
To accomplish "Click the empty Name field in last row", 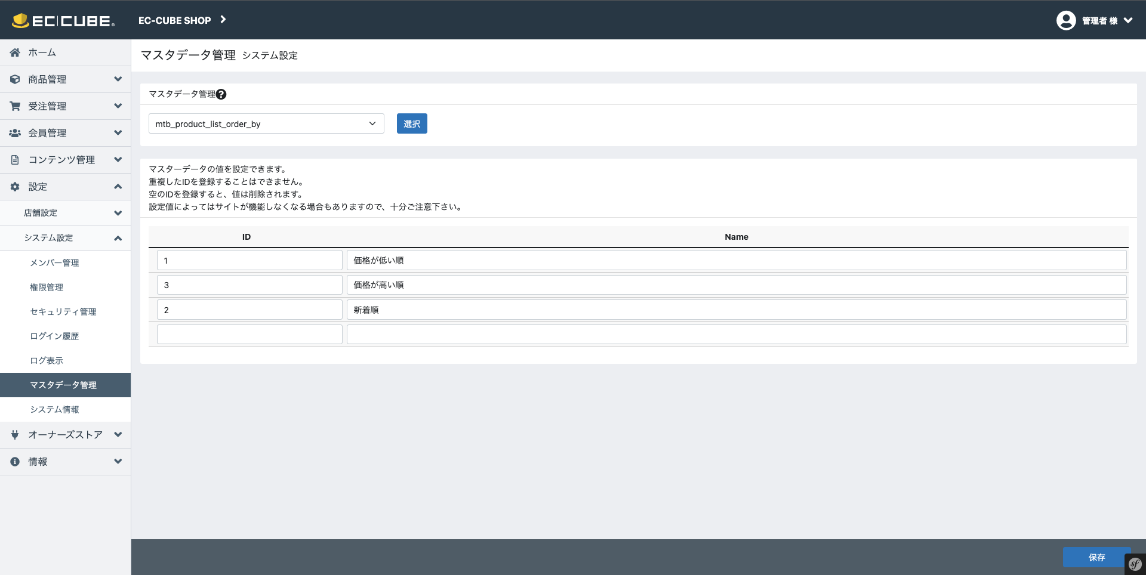I will (x=737, y=334).
